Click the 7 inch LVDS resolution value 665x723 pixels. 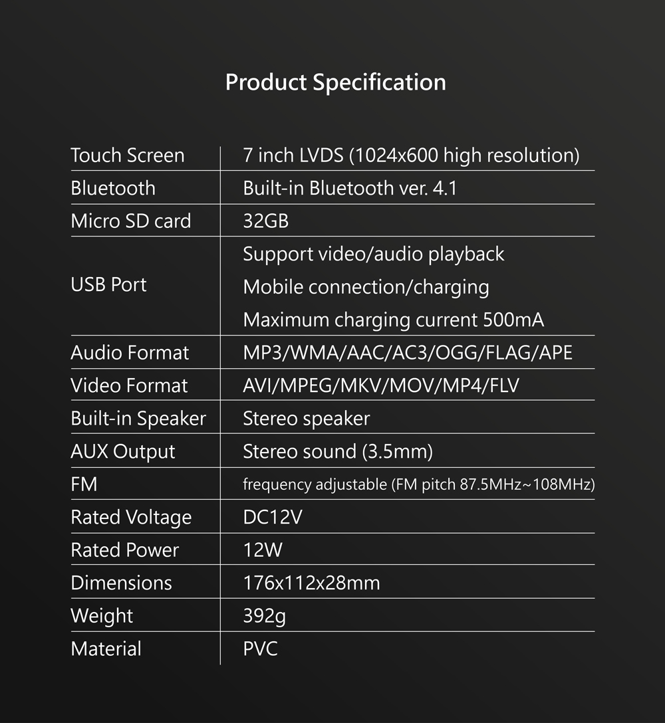pos(411,156)
